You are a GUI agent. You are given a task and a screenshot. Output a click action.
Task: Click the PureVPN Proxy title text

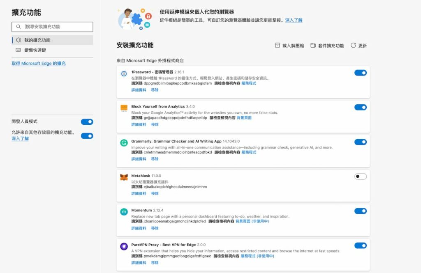coord(164,245)
